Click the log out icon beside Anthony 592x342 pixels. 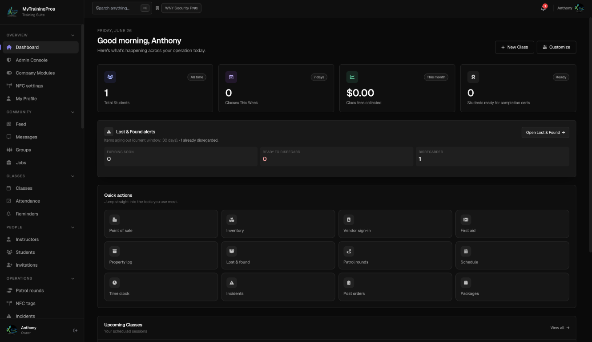point(75,330)
